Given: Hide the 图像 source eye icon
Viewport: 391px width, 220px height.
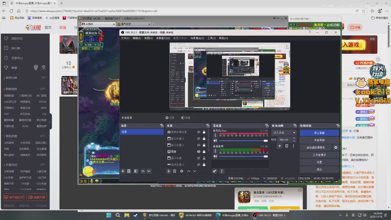Looking at the screenshot, I should [x=199, y=152].
